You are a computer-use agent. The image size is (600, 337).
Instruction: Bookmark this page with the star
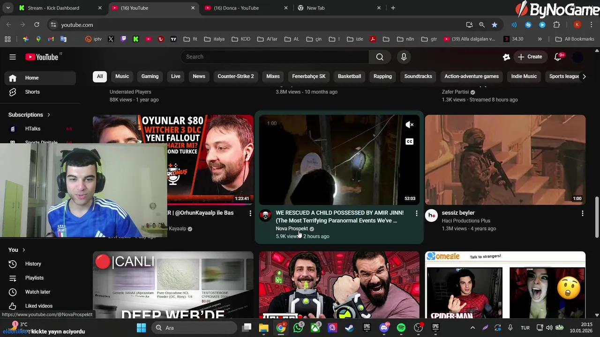(x=495, y=25)
